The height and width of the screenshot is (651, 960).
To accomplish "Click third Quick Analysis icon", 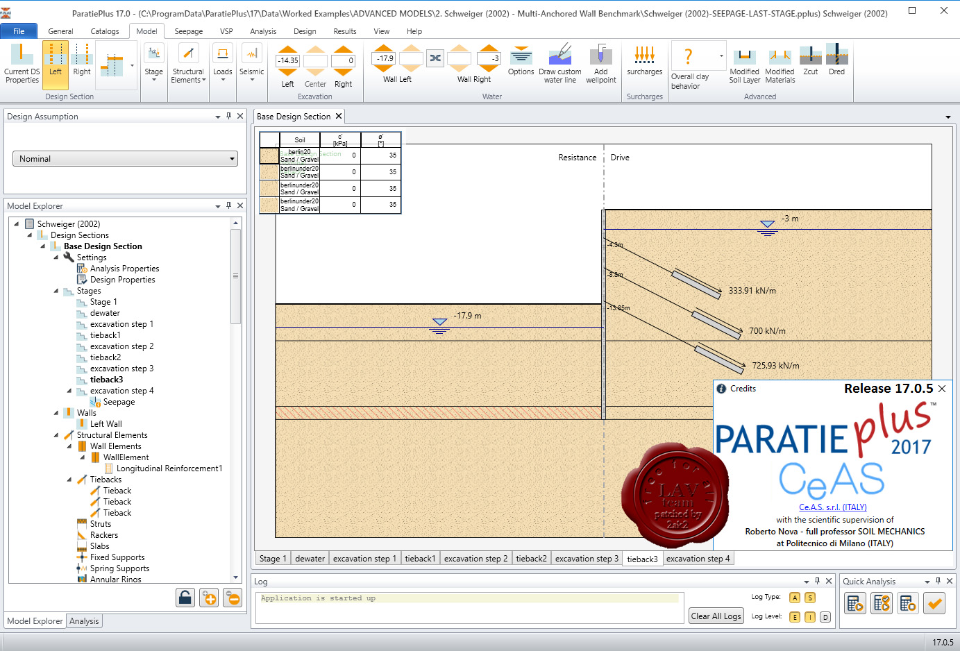I will pyautogui.click(x=908, y=604).
